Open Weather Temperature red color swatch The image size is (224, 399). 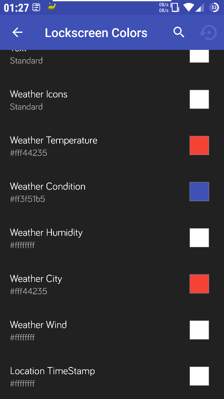[199, 145]
